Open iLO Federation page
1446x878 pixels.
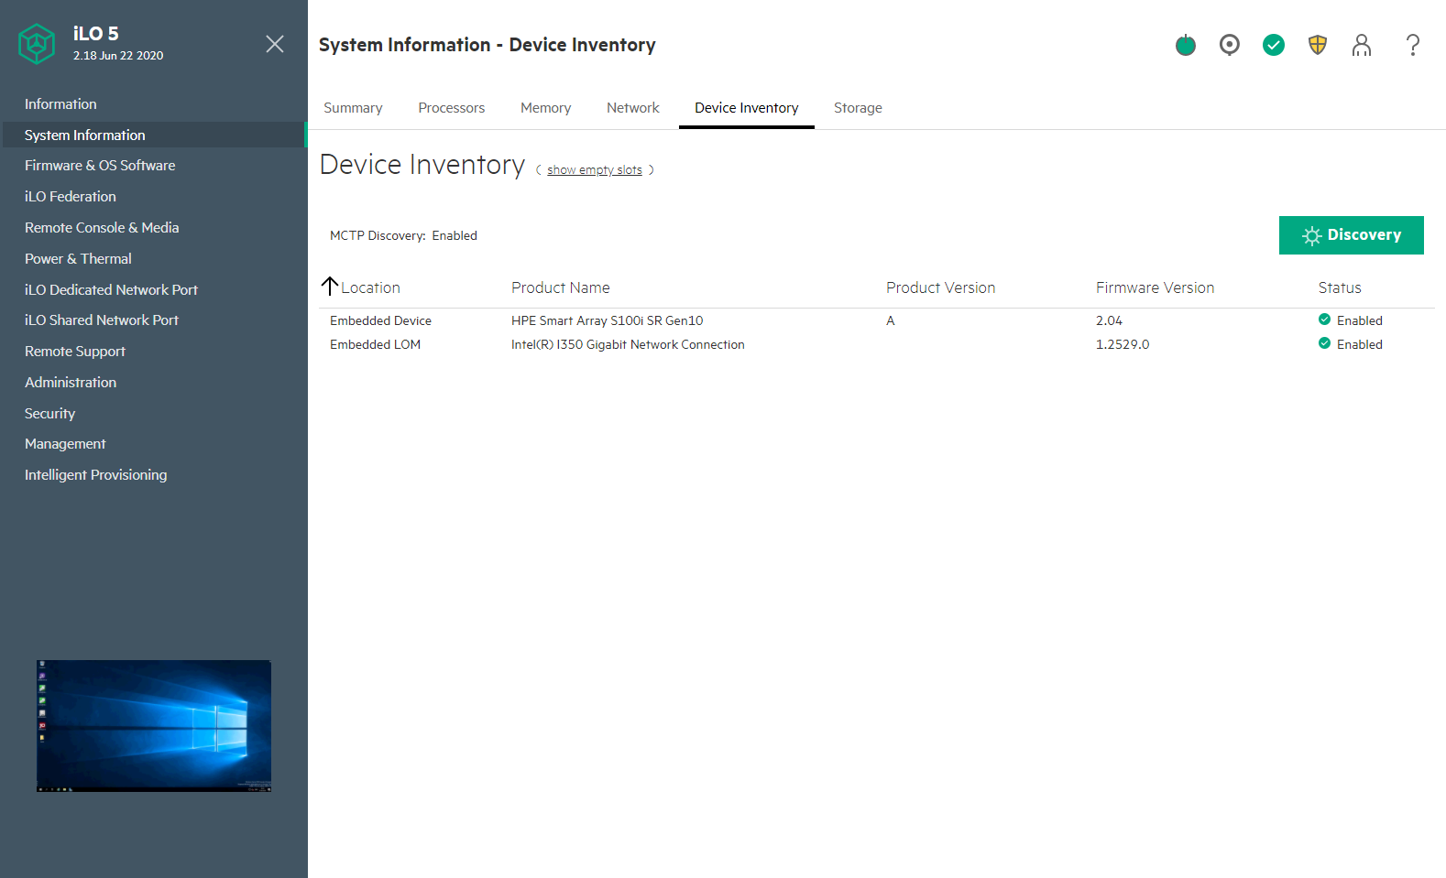point(71,197)
